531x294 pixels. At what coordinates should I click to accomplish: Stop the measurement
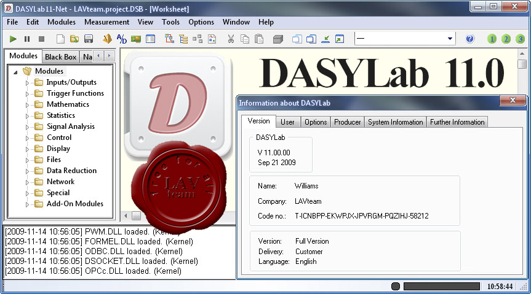(x=41, y=39)
